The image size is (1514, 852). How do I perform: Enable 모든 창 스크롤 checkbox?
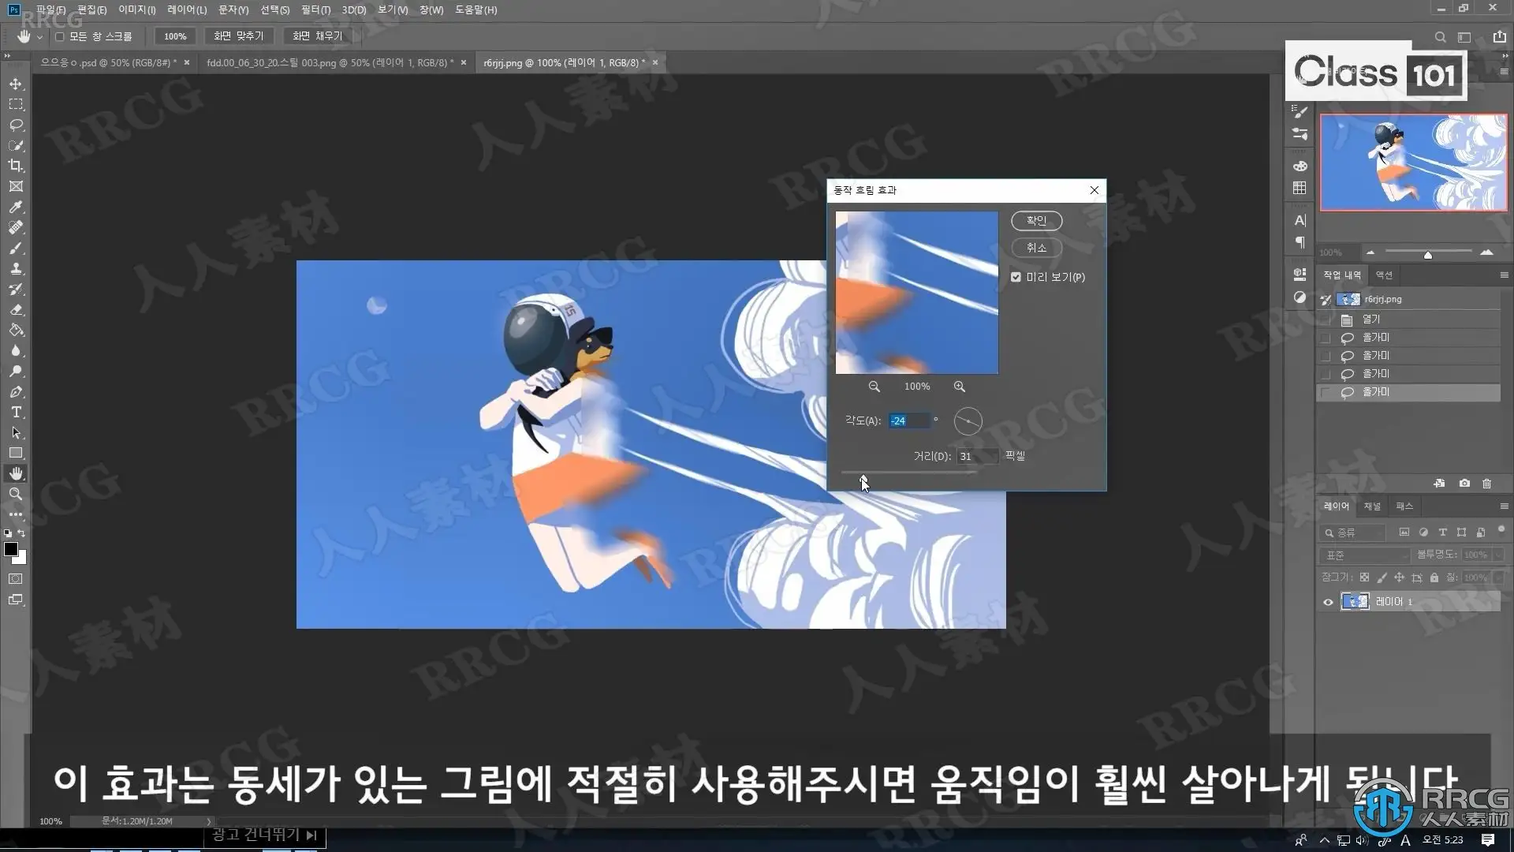60,36
